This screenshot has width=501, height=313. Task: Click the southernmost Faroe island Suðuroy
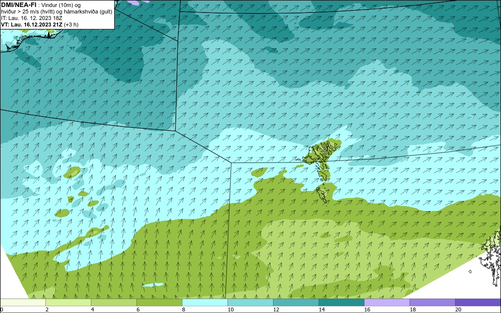tap(322, 195)
